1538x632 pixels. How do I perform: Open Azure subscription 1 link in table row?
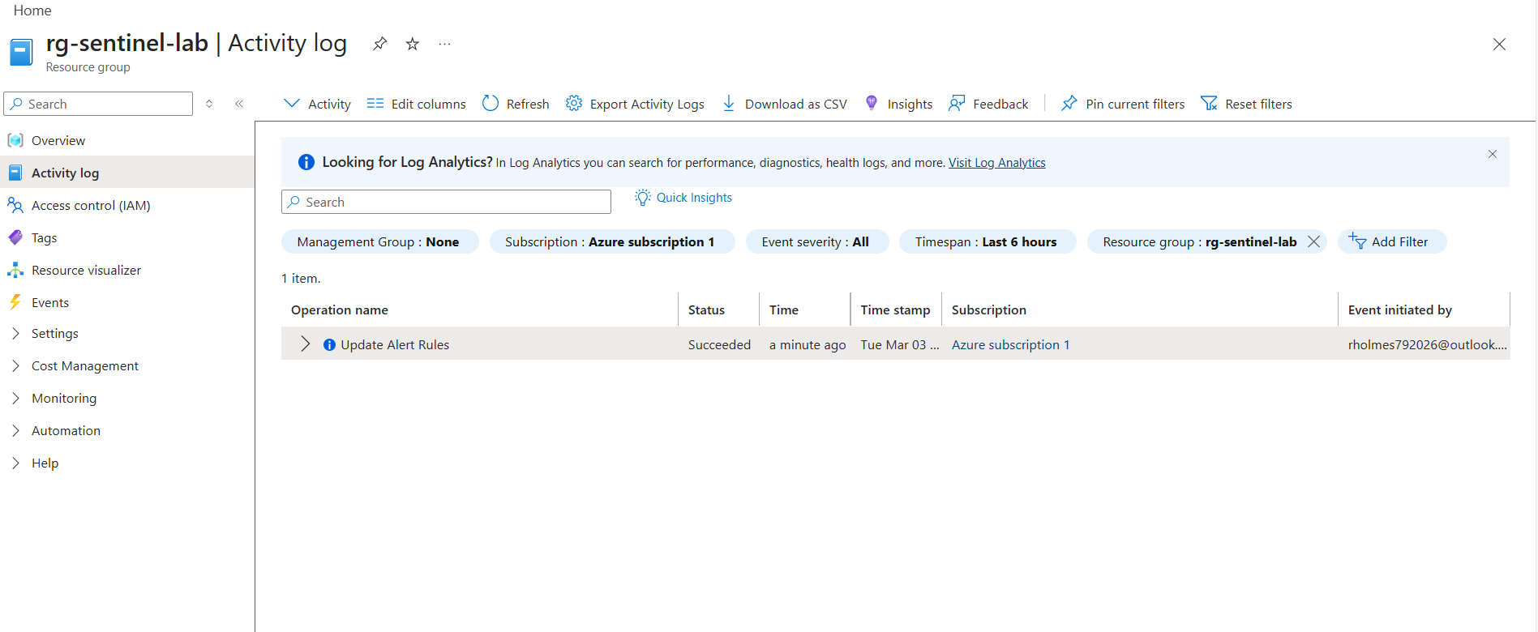pos(1011,345)
